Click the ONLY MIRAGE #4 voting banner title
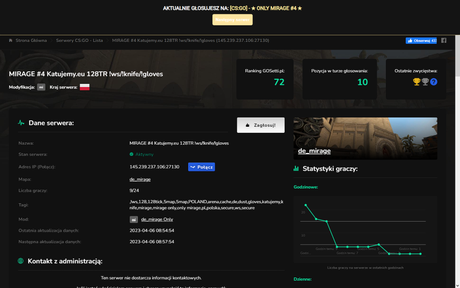The height and width of the screenshot is (288, 460). (x=266, y=8)
